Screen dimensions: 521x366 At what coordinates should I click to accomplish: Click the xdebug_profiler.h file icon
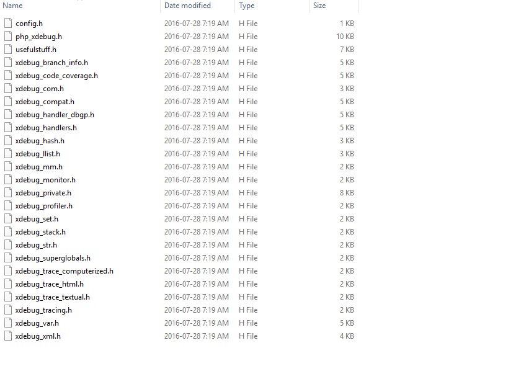tap(8, 206)
